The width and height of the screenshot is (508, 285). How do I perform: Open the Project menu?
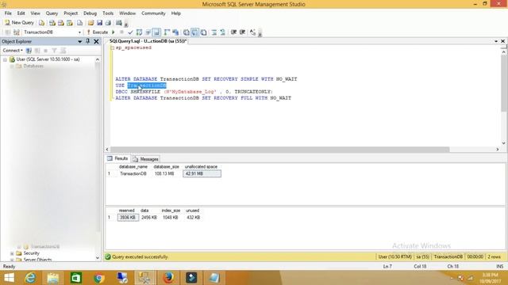[71, 13]
